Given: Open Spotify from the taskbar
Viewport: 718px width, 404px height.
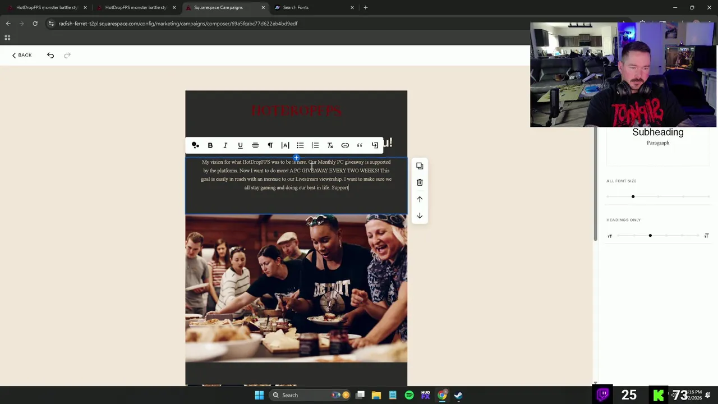Looking at the screenshot, I should (x=409, y=395).
